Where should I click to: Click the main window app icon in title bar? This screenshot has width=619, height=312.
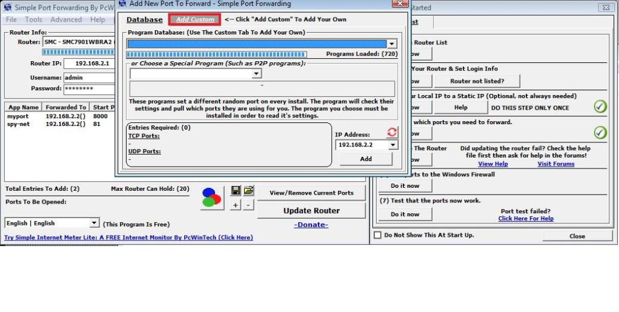pos(7,7)
